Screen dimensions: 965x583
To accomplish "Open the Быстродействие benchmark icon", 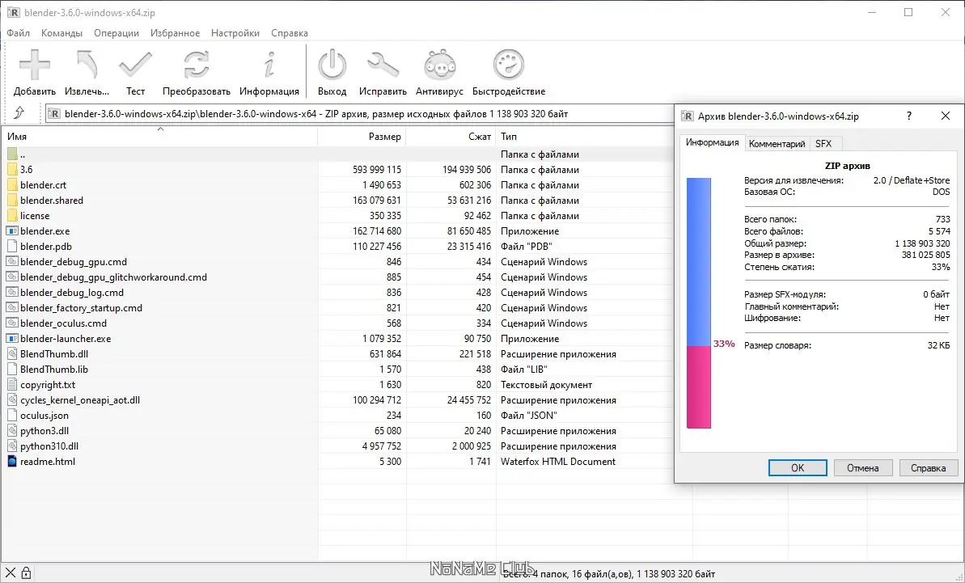I will (x=508, y=65).
